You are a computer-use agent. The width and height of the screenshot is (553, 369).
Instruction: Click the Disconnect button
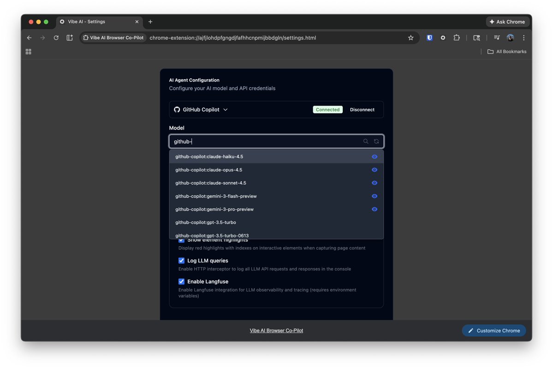pos(362,109)
